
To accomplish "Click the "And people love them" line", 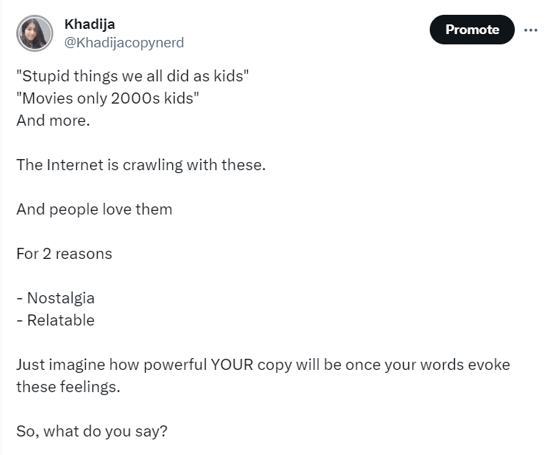I will 95,209.
